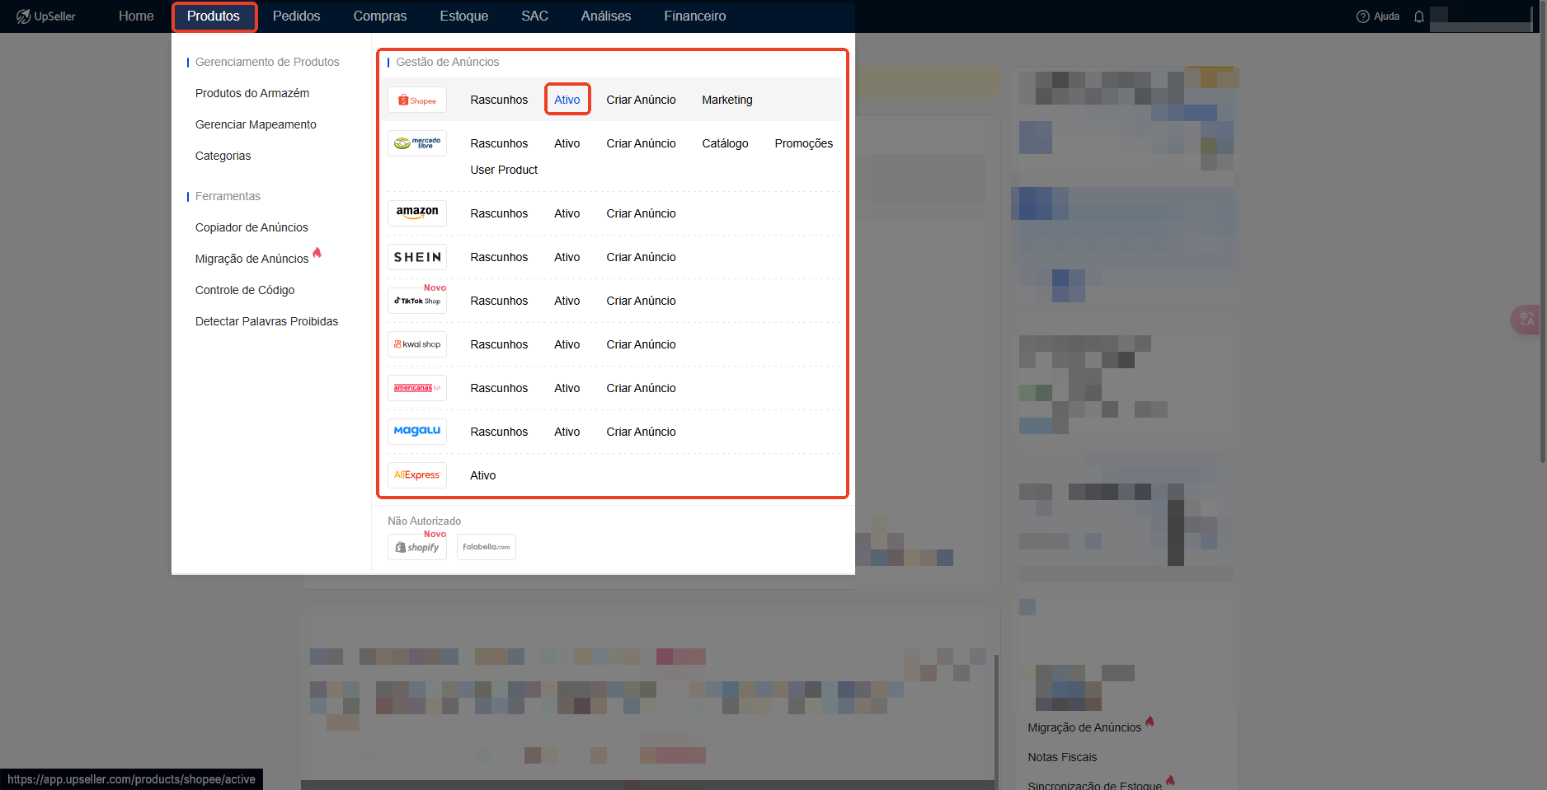Open the Compras menu
Screen dimensions: 1547x790
380,16
